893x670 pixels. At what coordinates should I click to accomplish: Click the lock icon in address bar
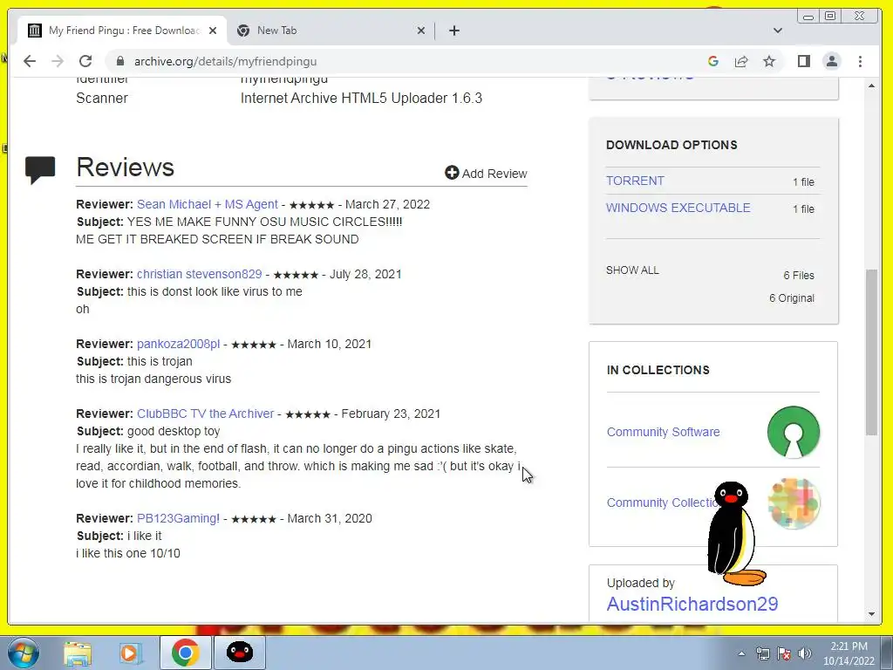(119, 61)
